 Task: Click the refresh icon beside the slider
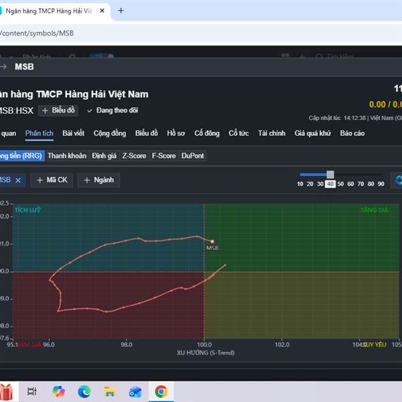click(398, 180)
